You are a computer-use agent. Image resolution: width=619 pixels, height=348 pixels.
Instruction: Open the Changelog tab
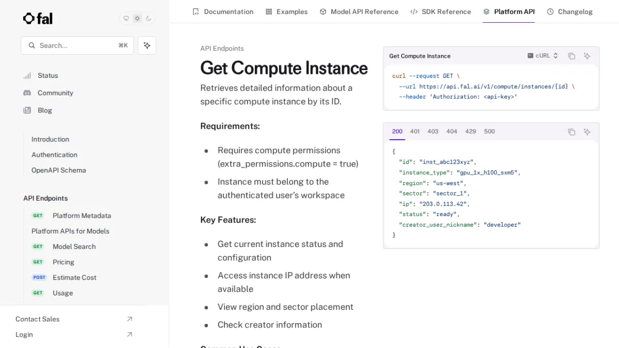(x=569, y=11)
